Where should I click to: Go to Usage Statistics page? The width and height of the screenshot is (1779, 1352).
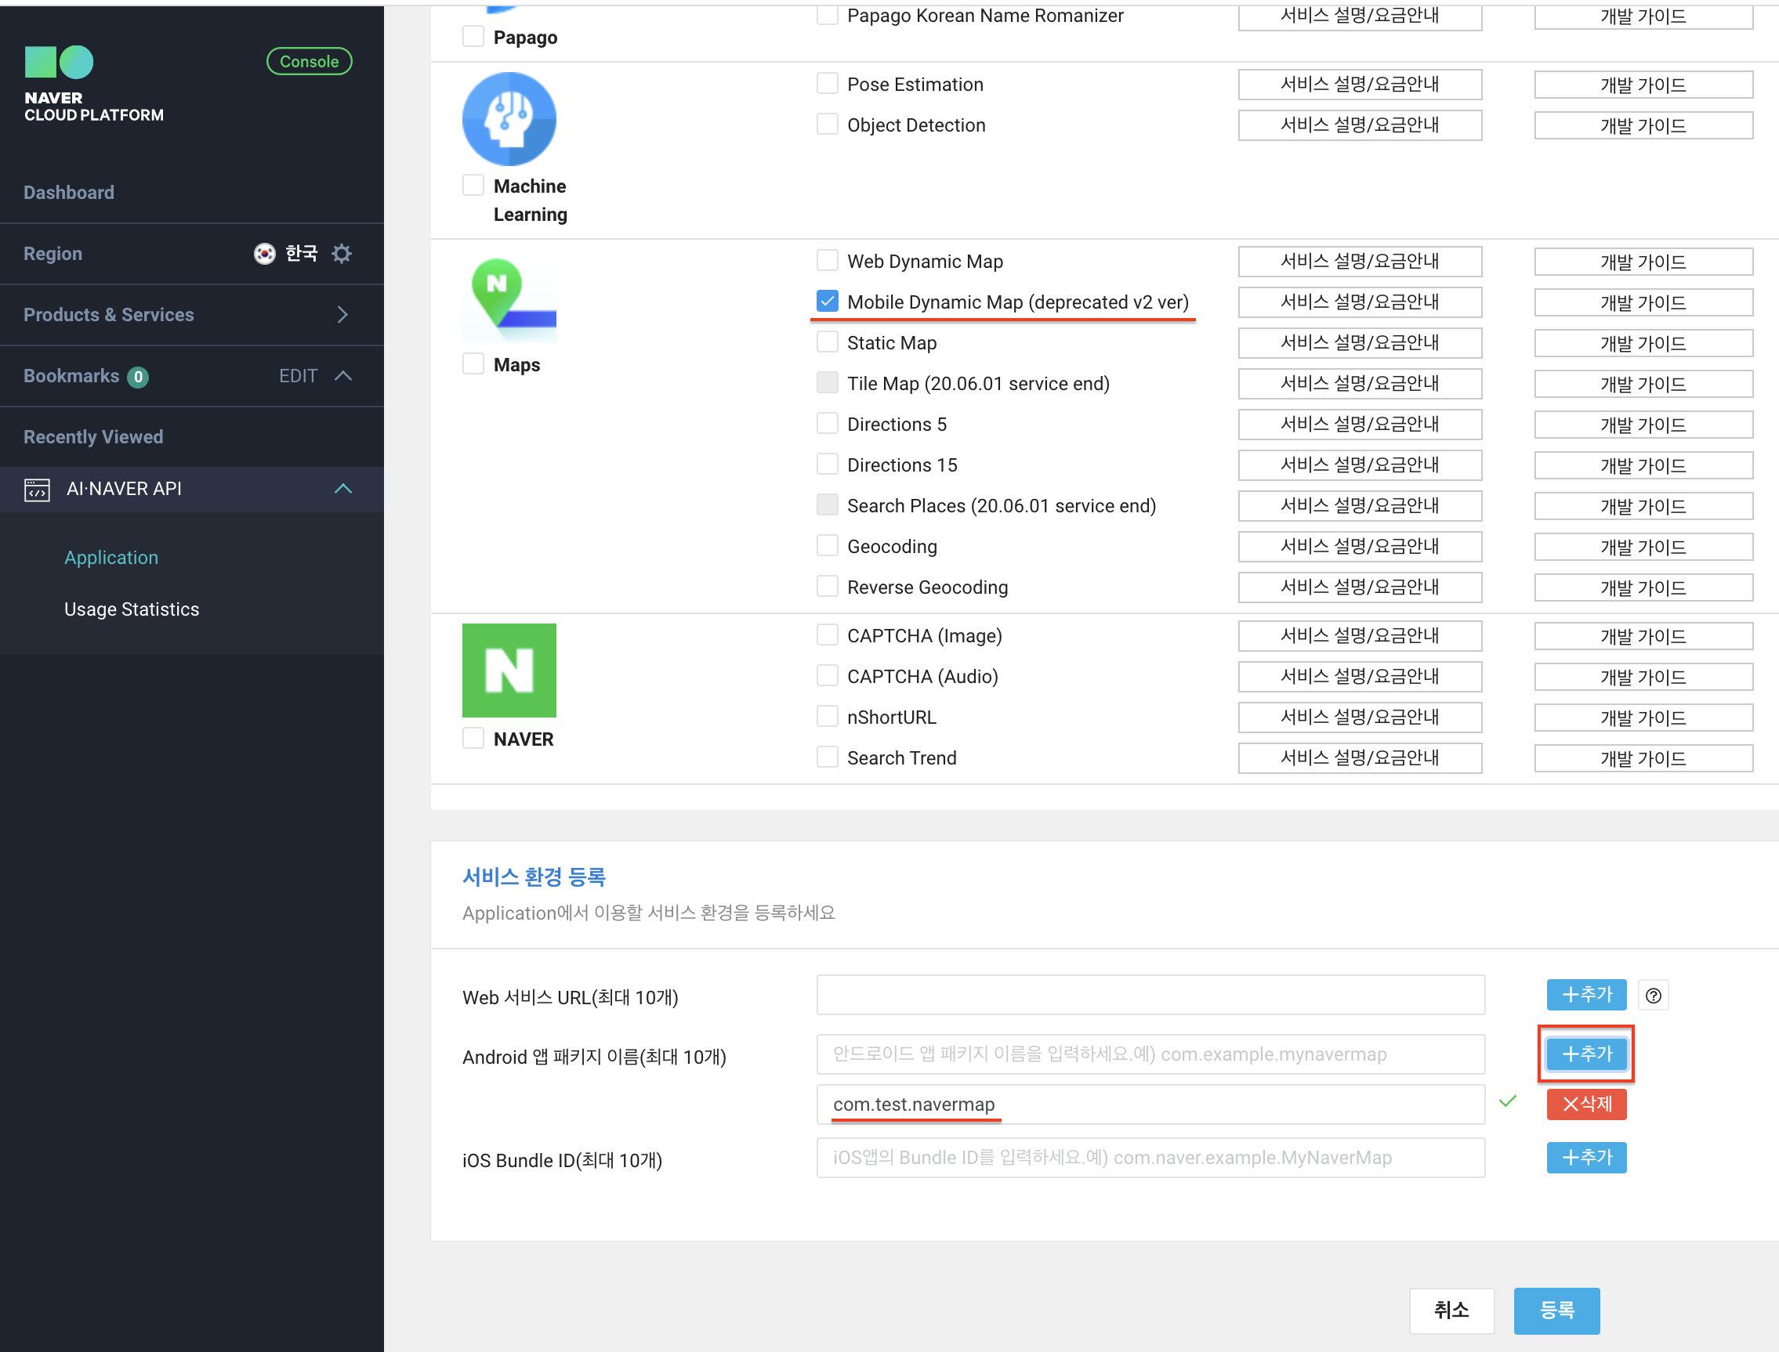(131, 609)
